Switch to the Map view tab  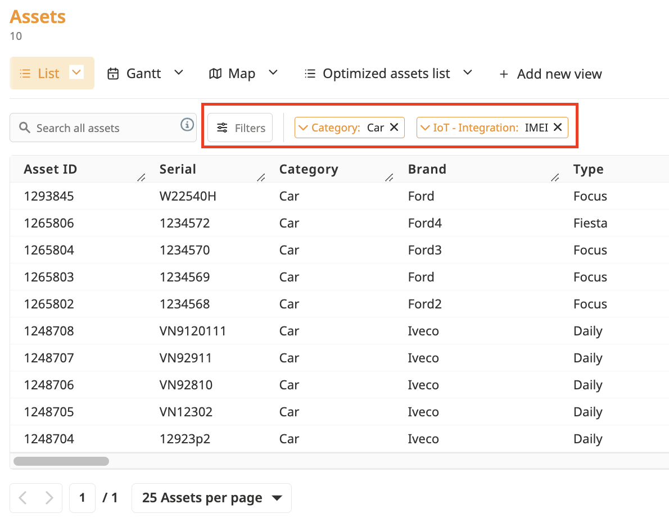point(241,74)
